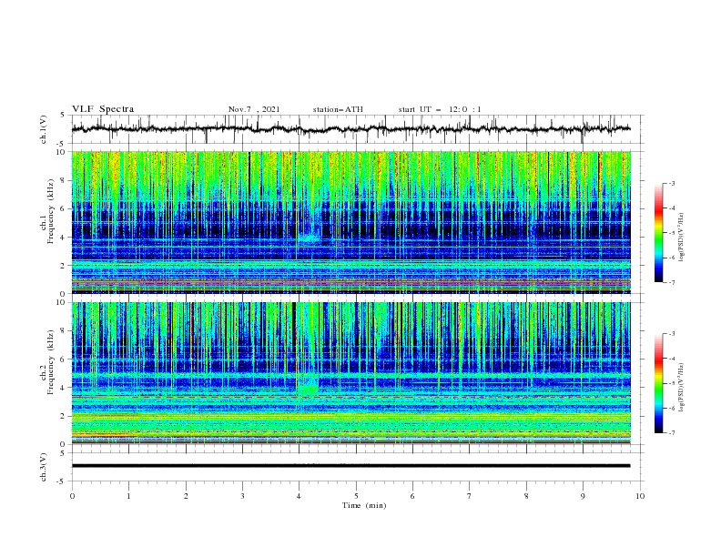This screenshot has width=721, height=557.
Task: Click the "VLF Spectra" title text
Action: (103, 109)
